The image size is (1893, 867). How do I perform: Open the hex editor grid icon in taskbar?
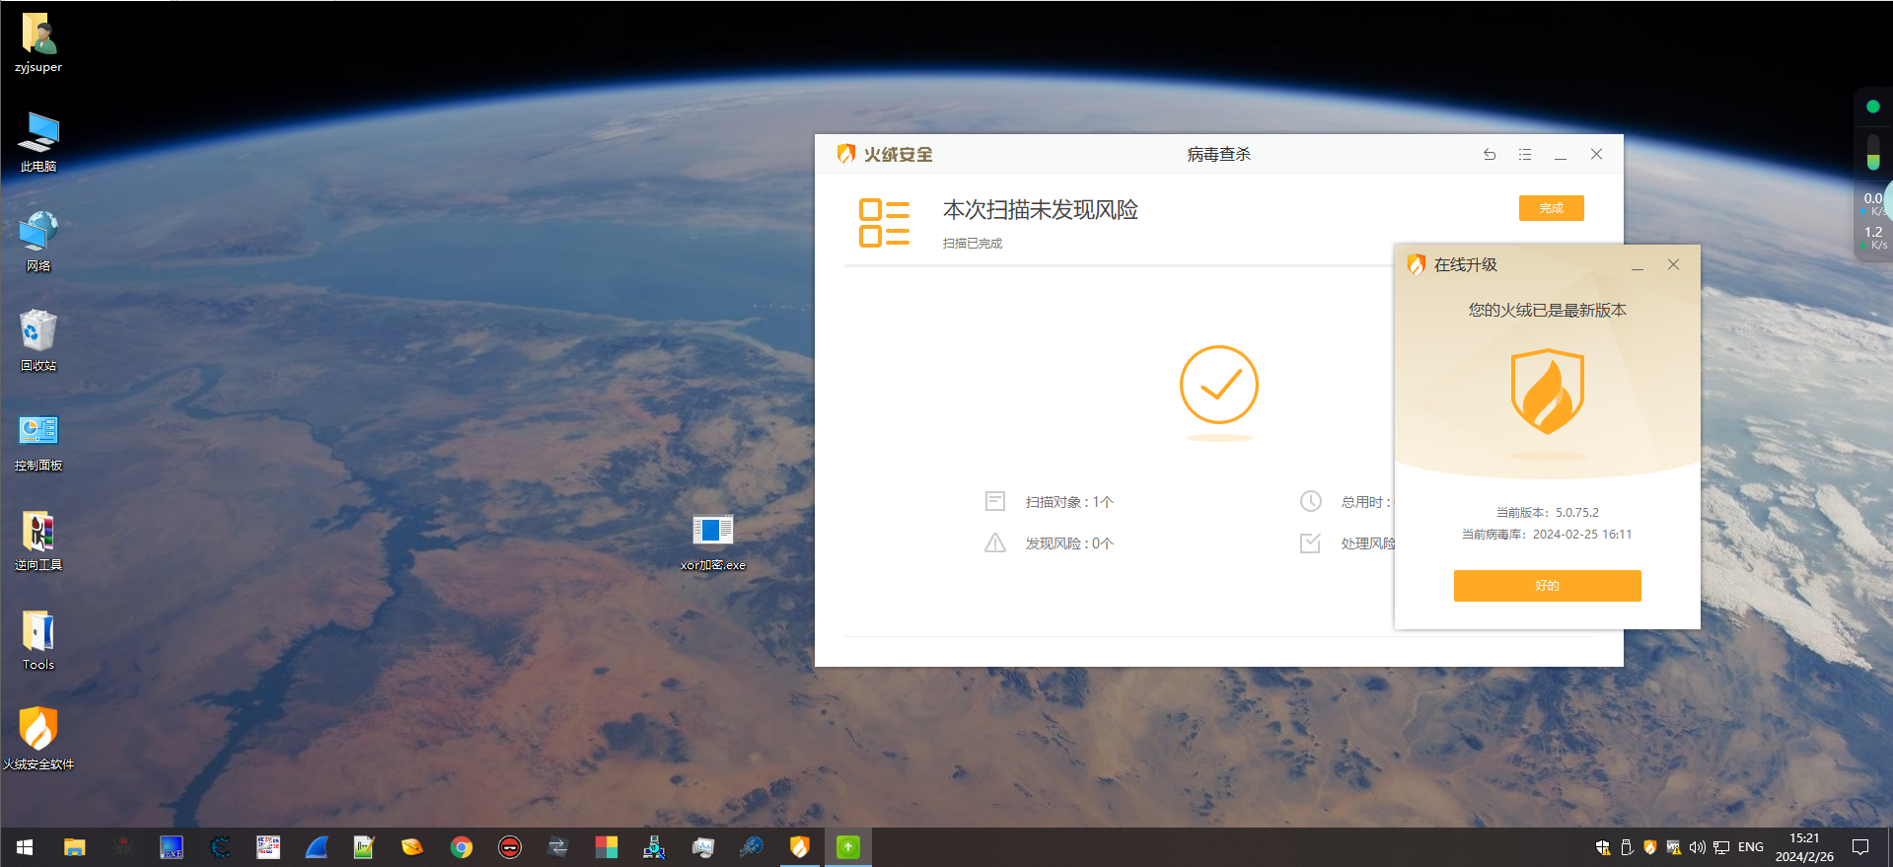pyautogui.click(x=268, y=847)
